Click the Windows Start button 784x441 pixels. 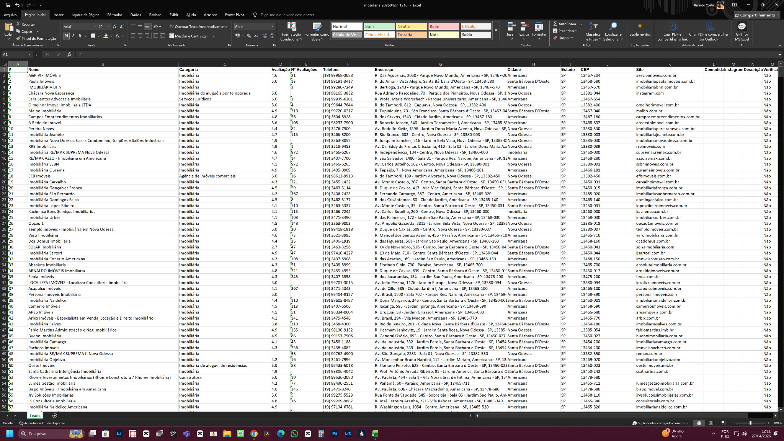coord(10,434)
